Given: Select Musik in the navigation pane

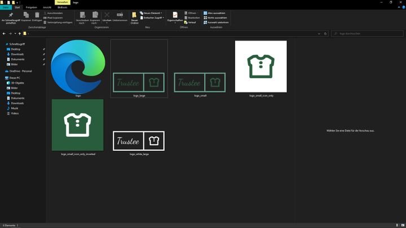Looking at the screenshot, I should coord(15,108).
